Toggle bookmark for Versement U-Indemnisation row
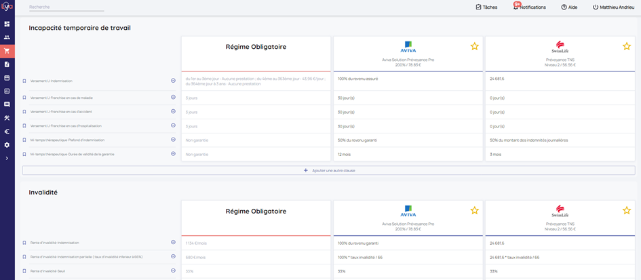The image size is (641, 280). click(x=24, y=81)
